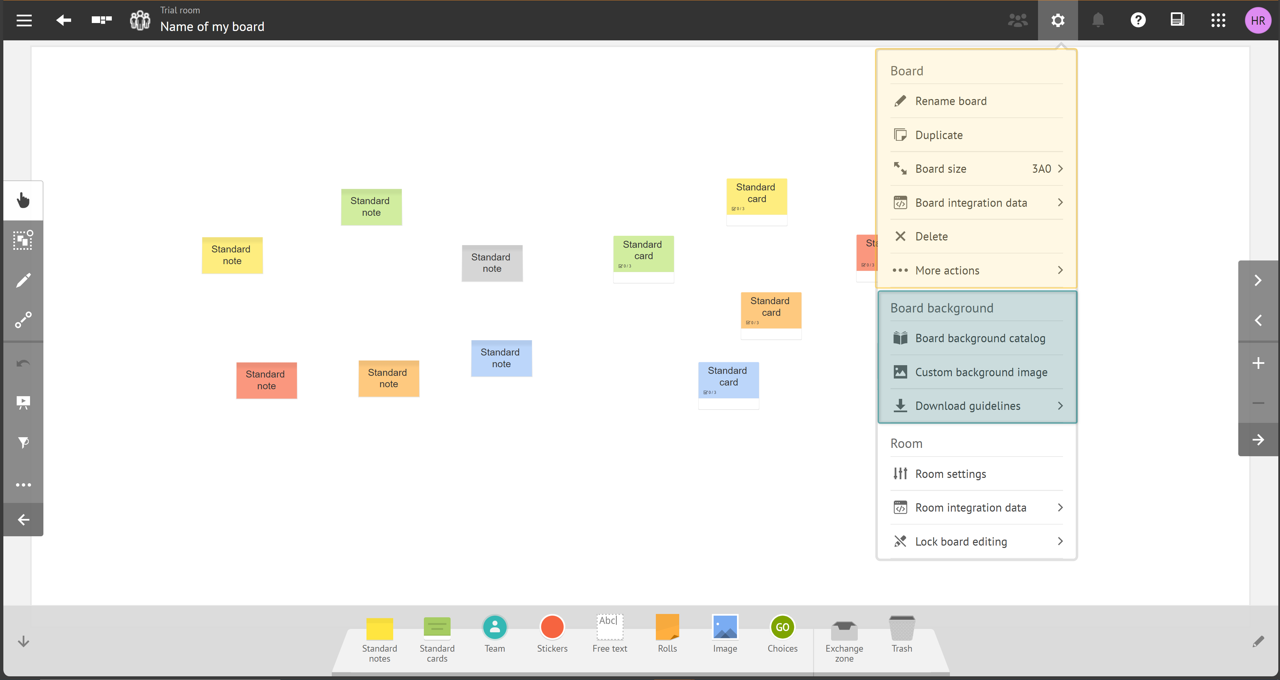This screenshot has height=680, width=1280.
Task: Open Room settings
Action: pyautogui.click(x=977, y=474)
